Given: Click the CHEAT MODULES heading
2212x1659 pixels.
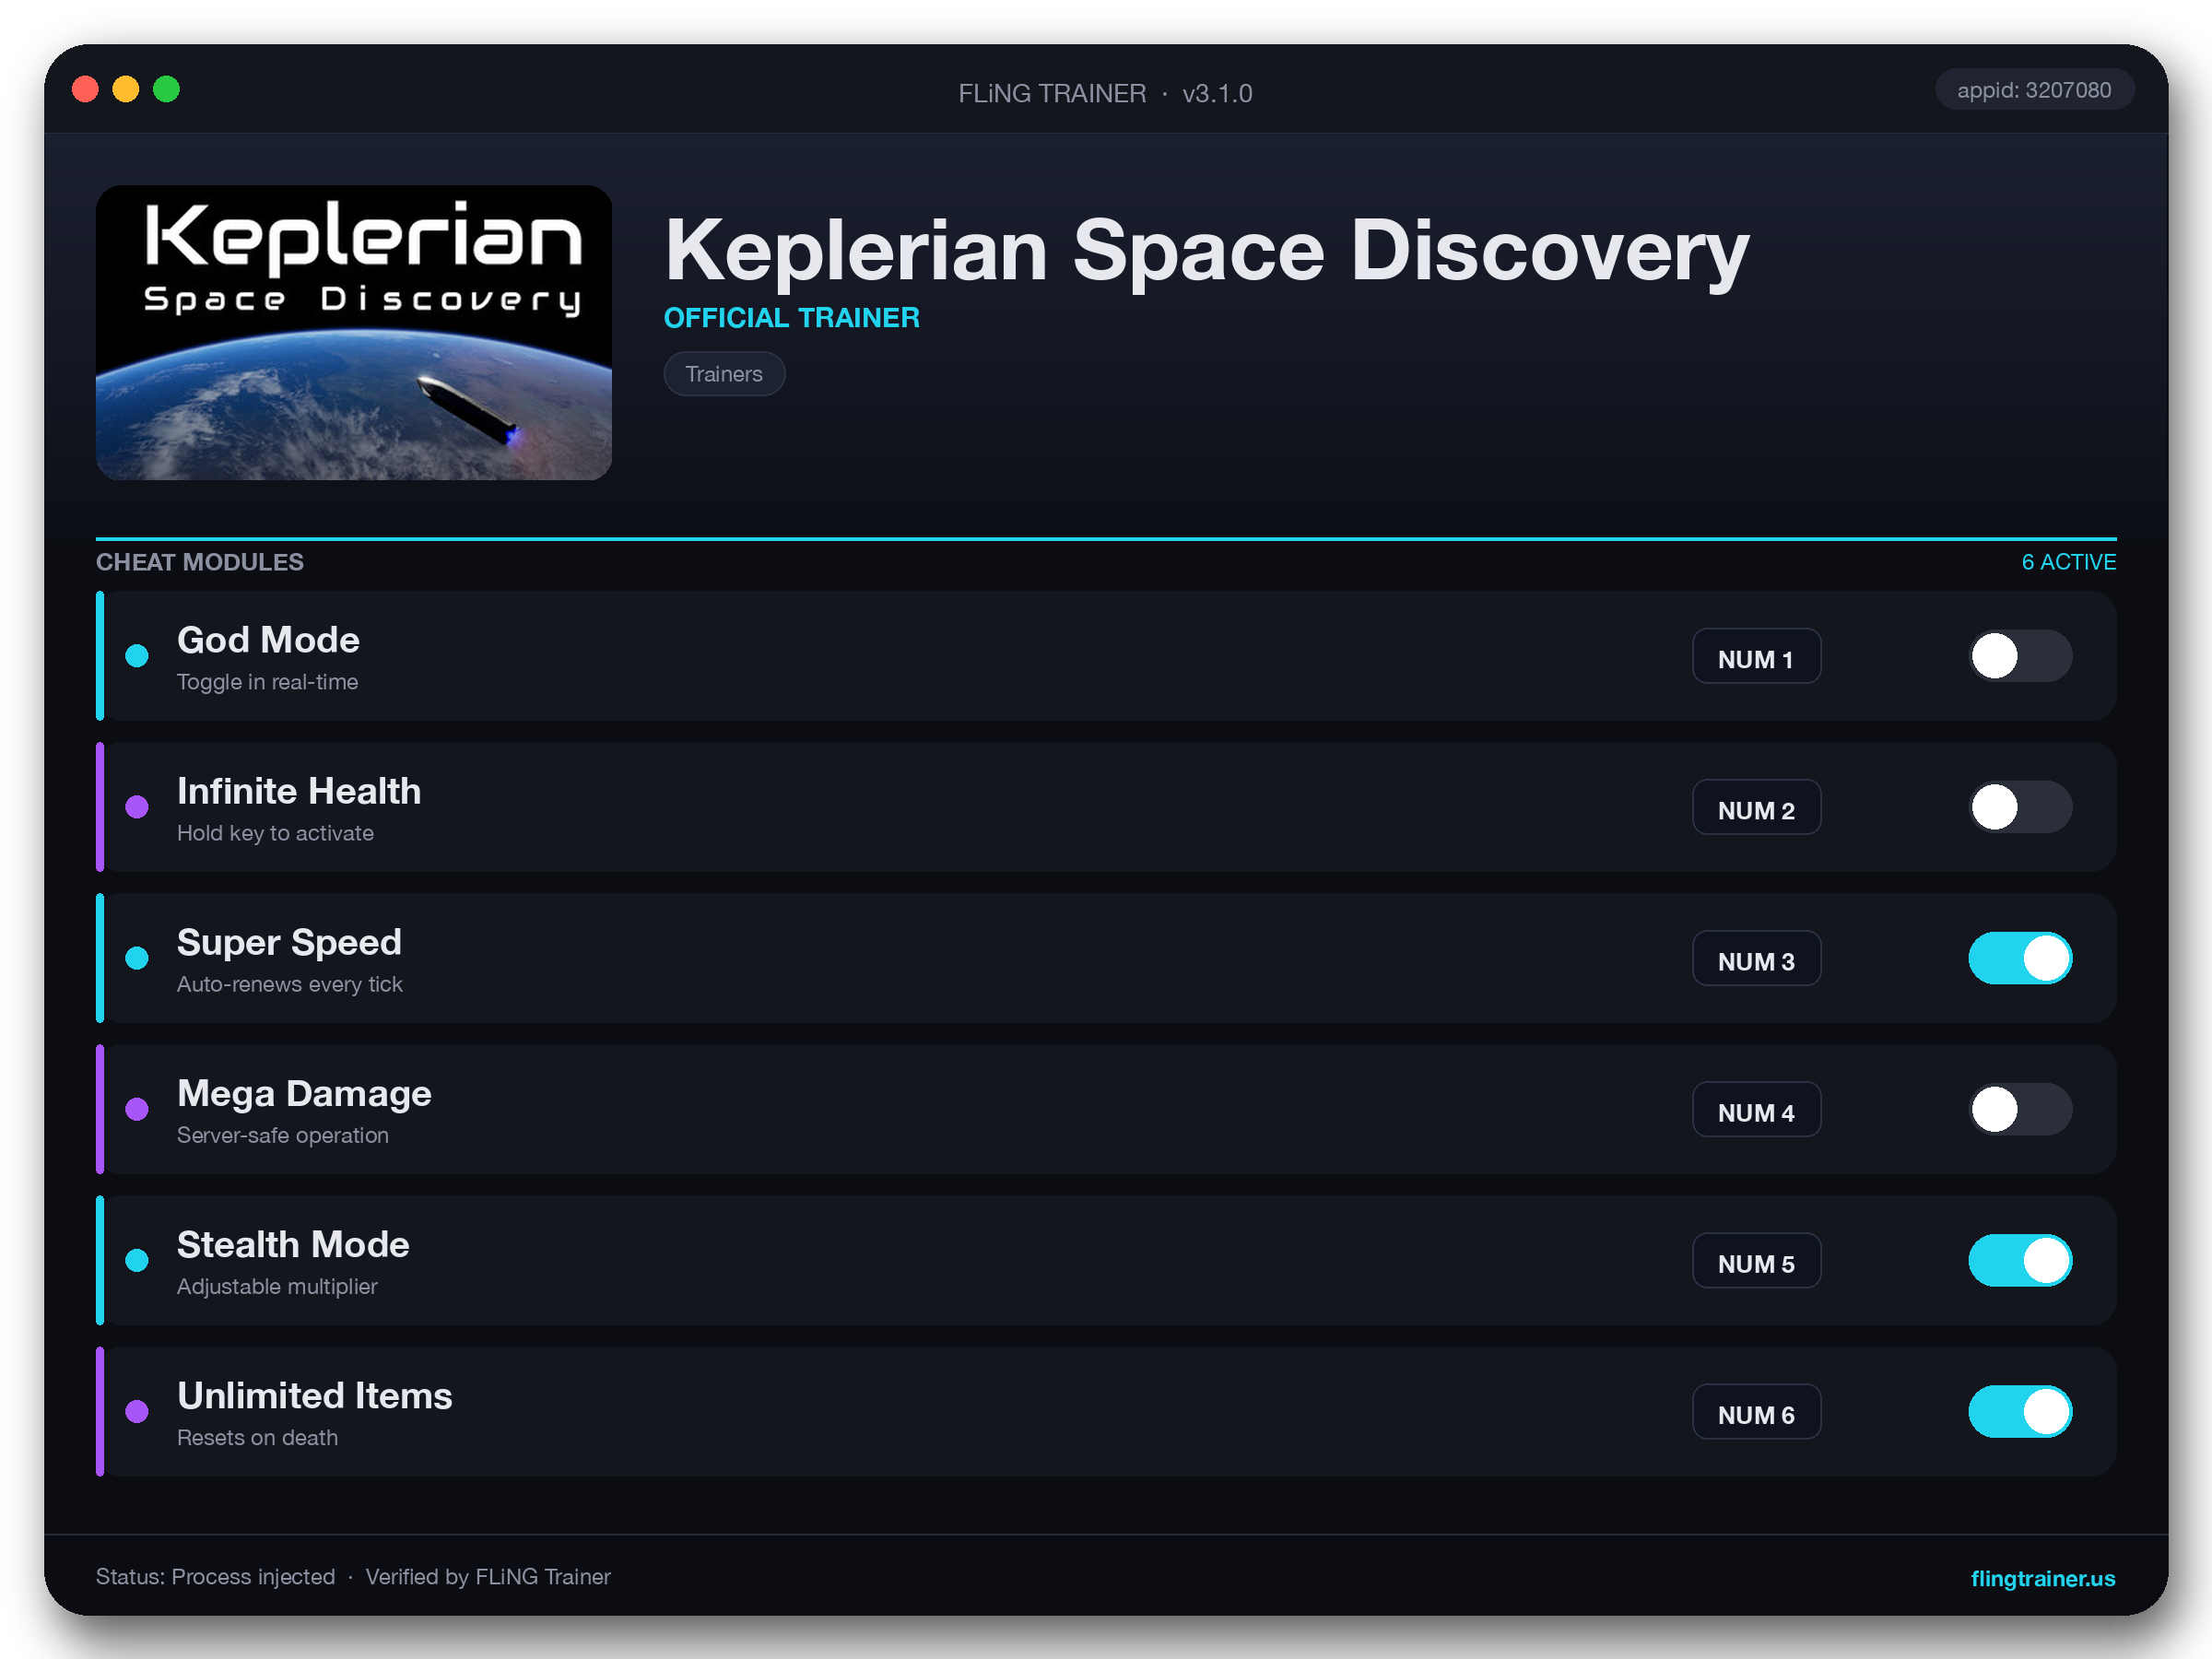Looking at the screenshot, I should (x=200, y=562).
